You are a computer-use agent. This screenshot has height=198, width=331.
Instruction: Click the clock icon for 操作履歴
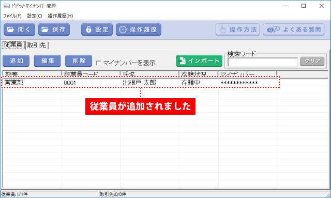123,29
